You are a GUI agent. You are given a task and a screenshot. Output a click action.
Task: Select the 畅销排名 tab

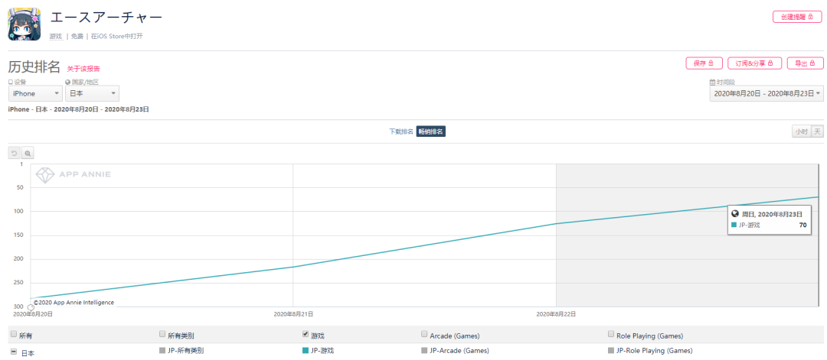point(430,131)
